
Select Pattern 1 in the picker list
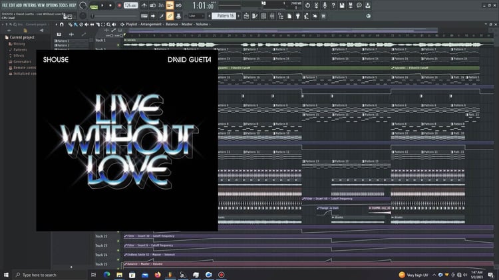pyautogui.click(x=71, y=41)
